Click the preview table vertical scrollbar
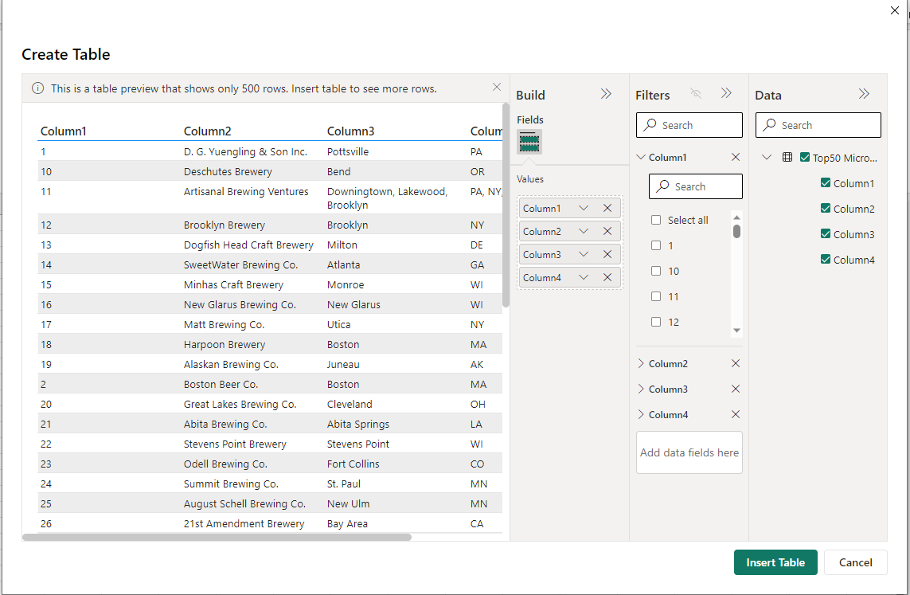 coord(506,206)
